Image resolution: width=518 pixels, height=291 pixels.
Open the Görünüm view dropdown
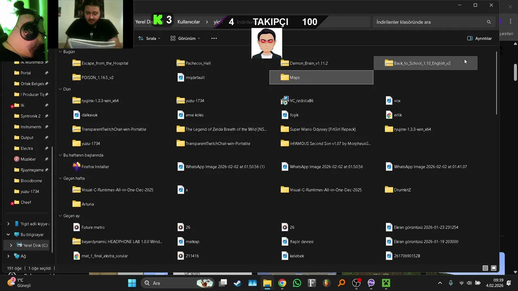(x=185, y=38)
